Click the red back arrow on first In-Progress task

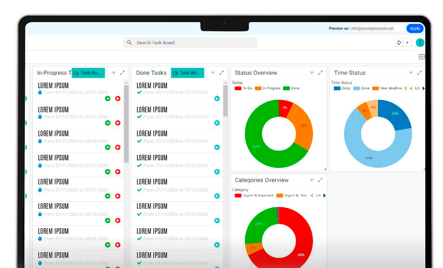pyautogui.click(x=118, y=99)
